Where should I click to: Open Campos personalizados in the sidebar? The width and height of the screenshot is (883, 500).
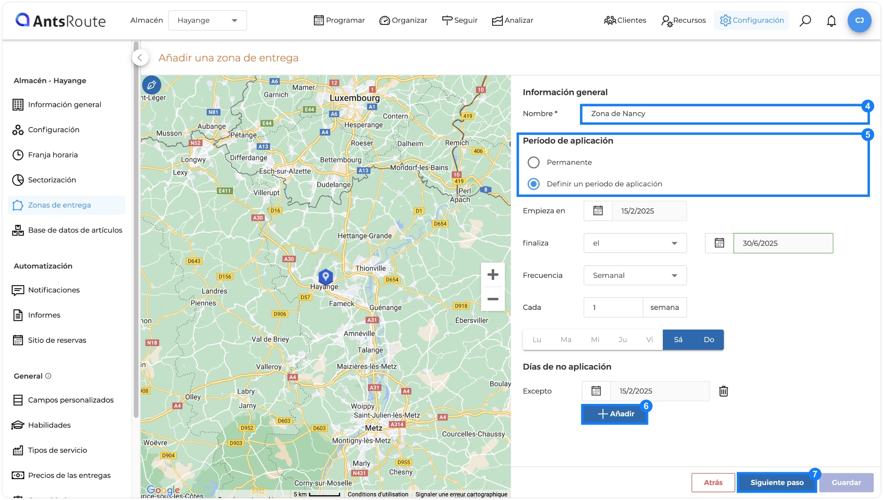click(x=66, y=400)
